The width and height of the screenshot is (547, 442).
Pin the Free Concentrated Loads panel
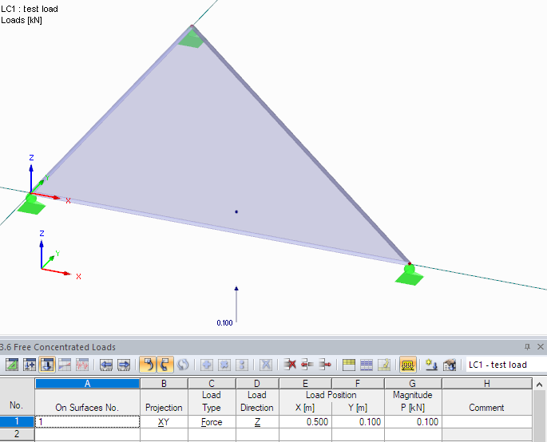point(527,347)
